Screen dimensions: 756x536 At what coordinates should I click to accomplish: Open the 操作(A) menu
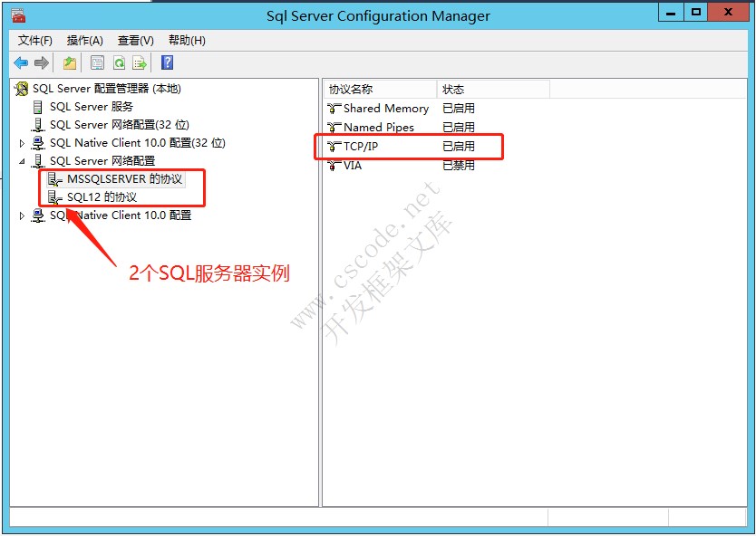click(85, 41)
